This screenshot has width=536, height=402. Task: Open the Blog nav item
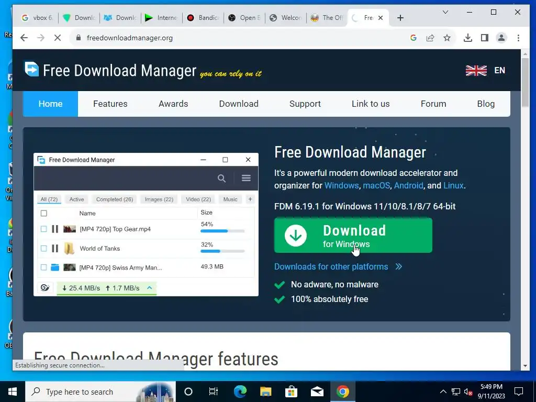coord(486,104)
